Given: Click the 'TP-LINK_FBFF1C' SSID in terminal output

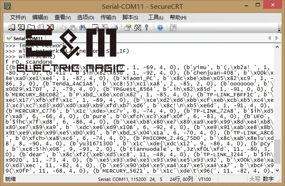Looking at the screenshot, I should [230, 94].
